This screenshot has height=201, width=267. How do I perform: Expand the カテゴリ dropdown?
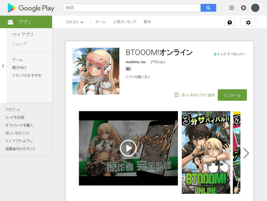click(x=74, y=22)
